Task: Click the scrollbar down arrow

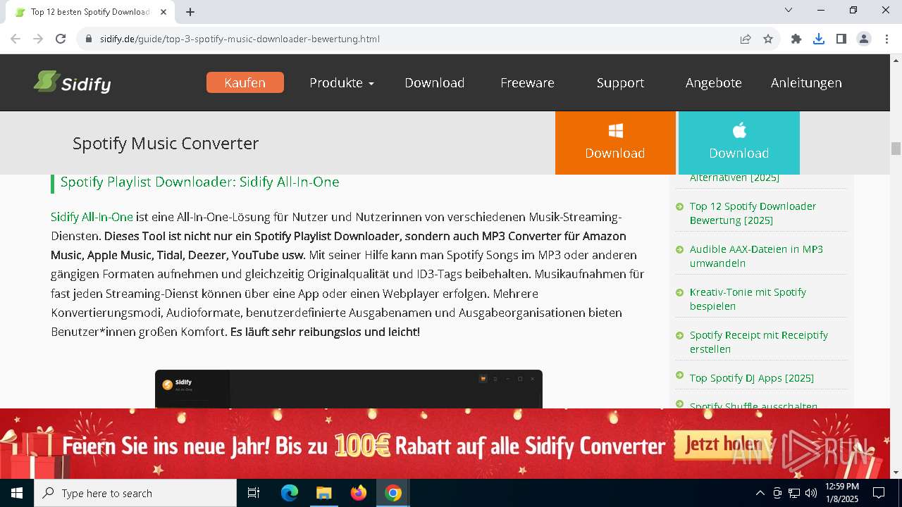Action: (x=896, y=472)
